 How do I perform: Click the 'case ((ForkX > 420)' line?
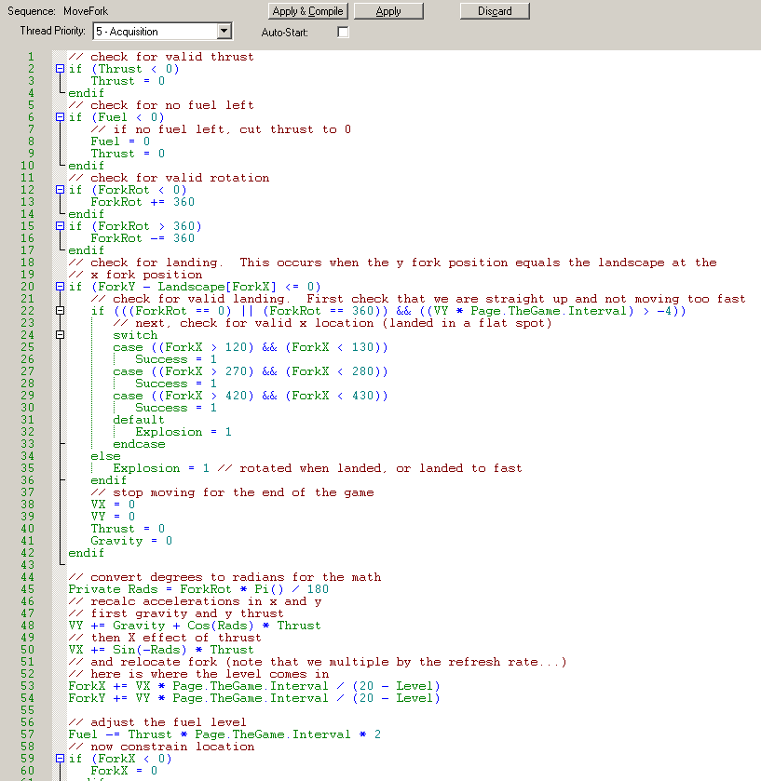251,396
